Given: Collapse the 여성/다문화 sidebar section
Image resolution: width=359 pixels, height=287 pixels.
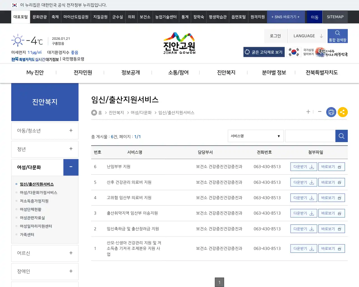Looking at the screenshot, I should click(71, 167).
